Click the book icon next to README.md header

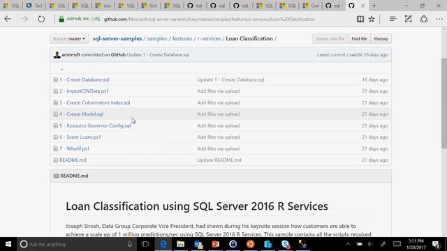click(x=57, y=176)
